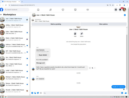Open the Video (Watch) icon

tap(63, 10)
